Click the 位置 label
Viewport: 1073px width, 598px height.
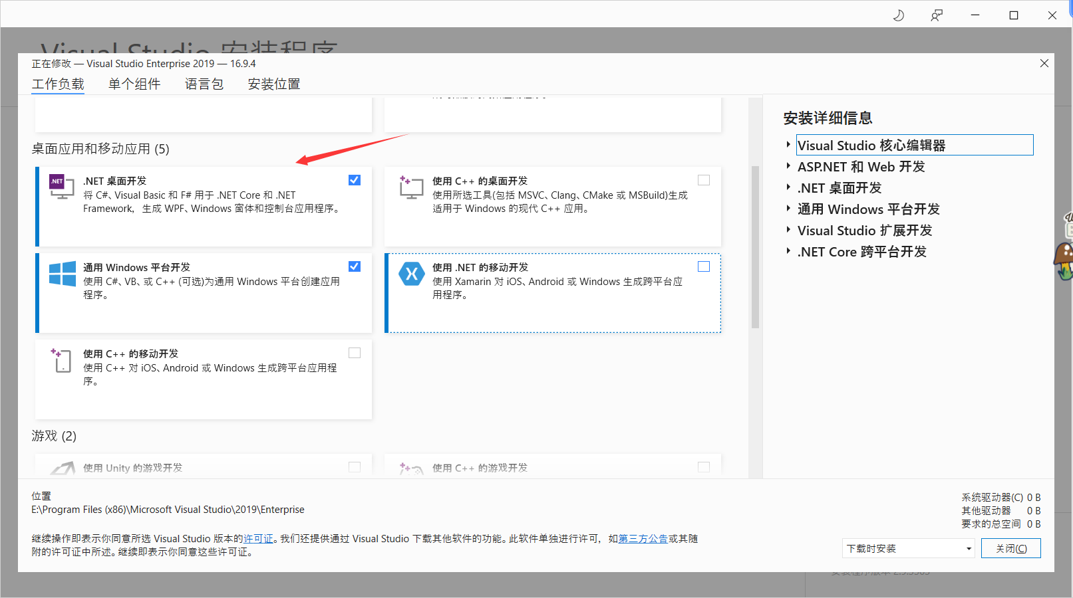pos(41,496)
